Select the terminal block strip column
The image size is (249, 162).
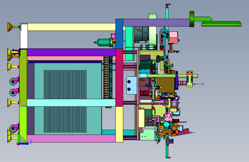coord(108,77)
